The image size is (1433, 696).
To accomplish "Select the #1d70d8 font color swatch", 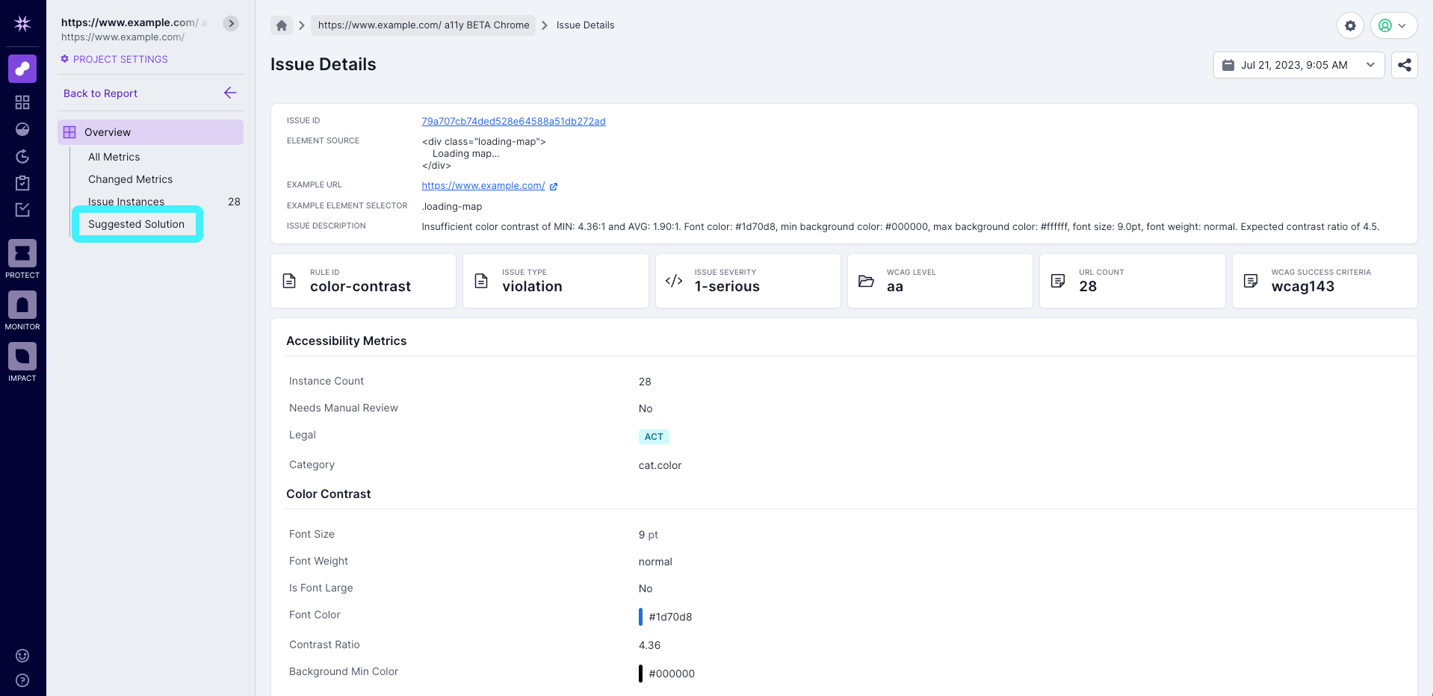I will [x=641, y=616].
